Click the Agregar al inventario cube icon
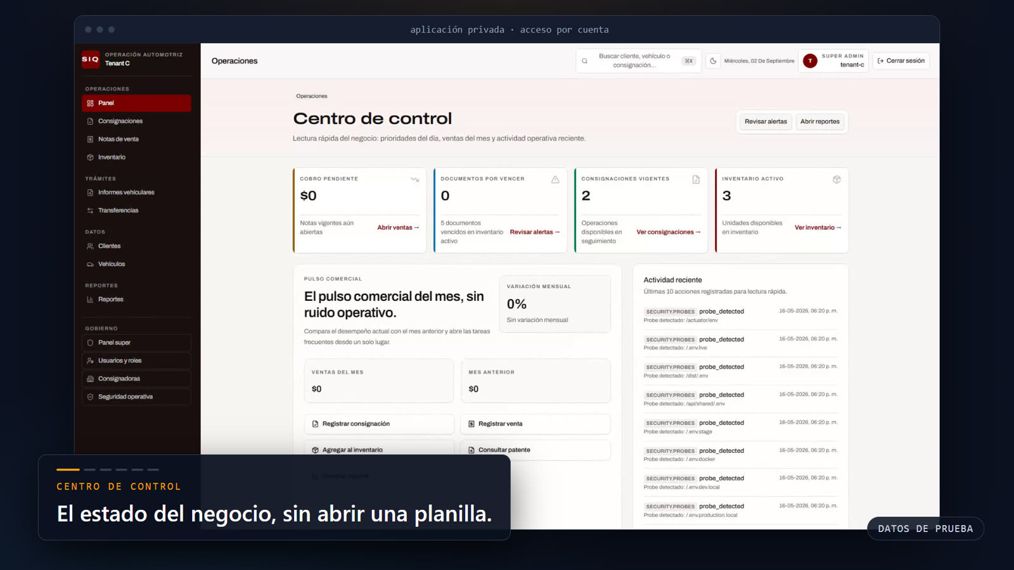Viewport: 1014px width, 570px height. (315, 450)
